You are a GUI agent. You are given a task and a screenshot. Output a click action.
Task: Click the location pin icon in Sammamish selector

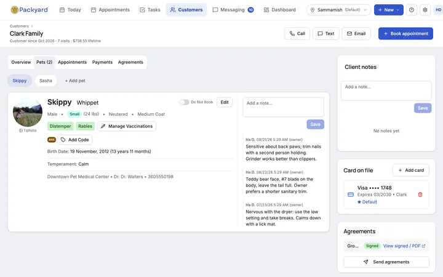point(313,10)
